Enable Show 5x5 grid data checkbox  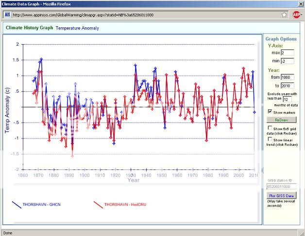270,128
